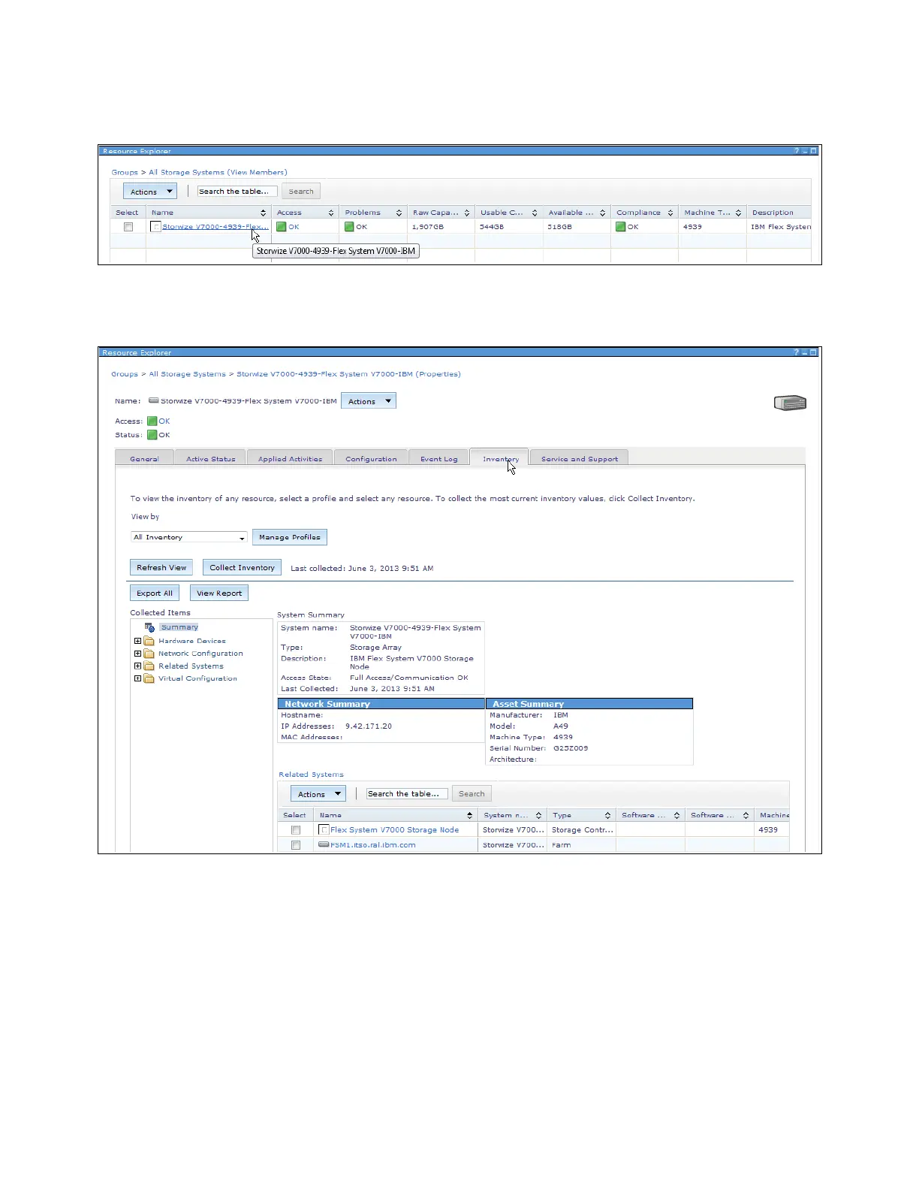Switch to the Active Status tab
Image resolution: width=919 pixels, height=1190 pixels.
[211, 459]
